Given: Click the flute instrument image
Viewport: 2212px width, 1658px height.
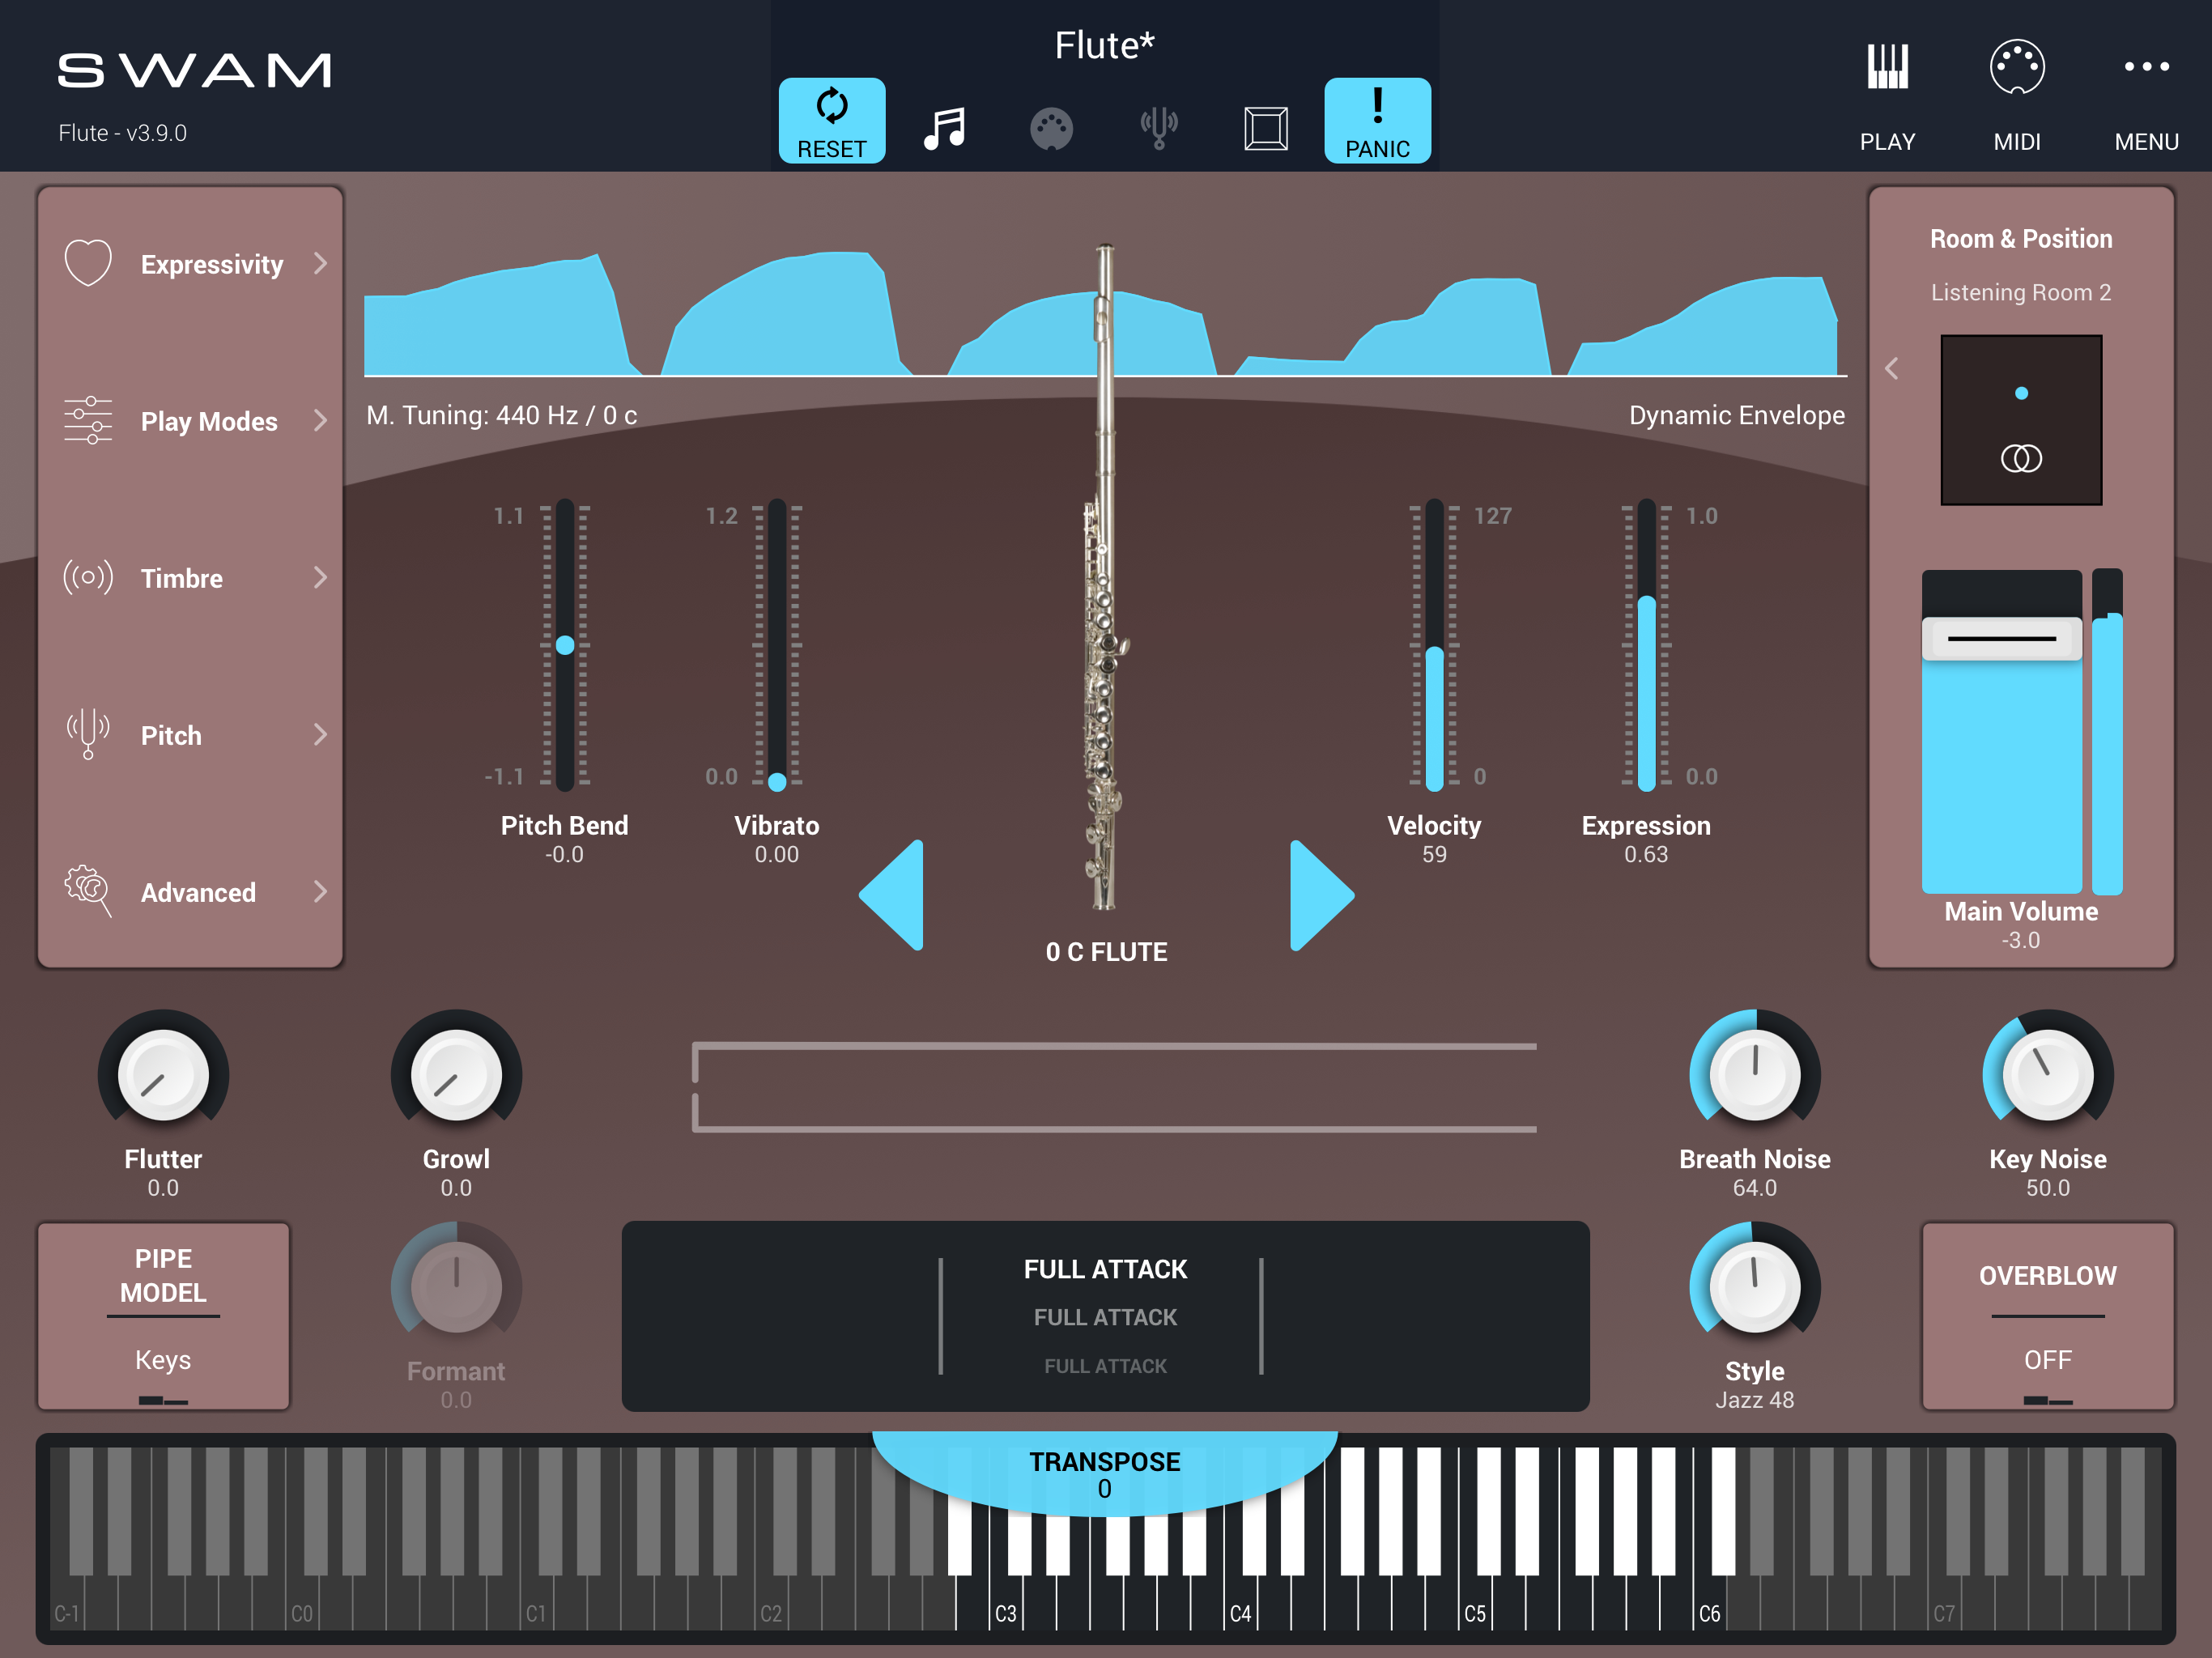Looking at the screenshot, I should coord(1104,577).
